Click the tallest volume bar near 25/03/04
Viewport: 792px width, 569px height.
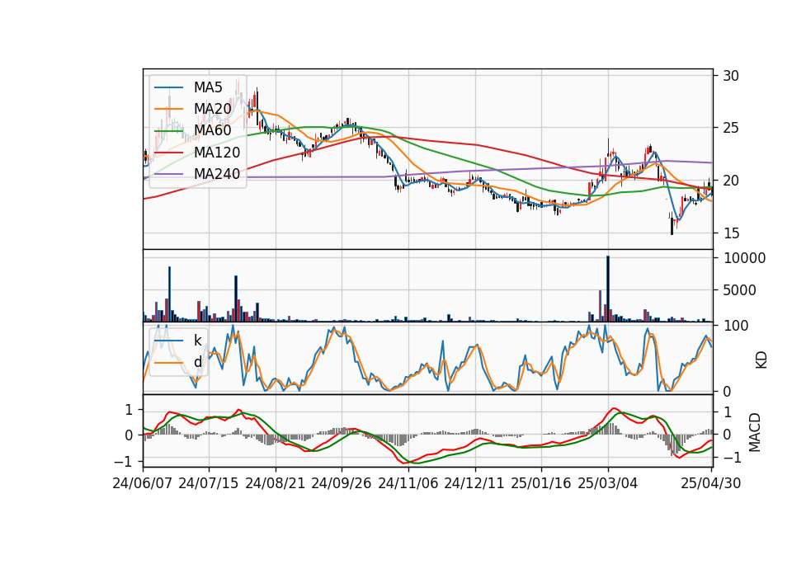click(x=608, y=289)
